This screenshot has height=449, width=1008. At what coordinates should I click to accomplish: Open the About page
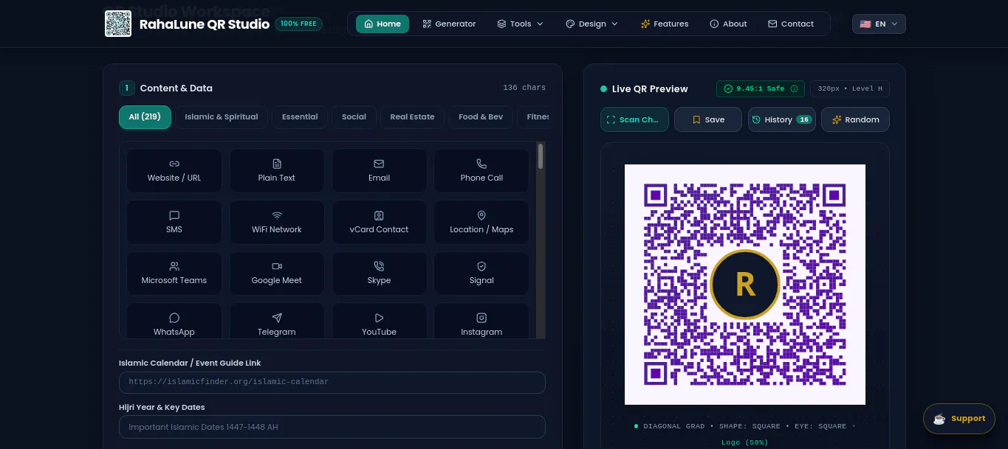[x=728, y=24]
